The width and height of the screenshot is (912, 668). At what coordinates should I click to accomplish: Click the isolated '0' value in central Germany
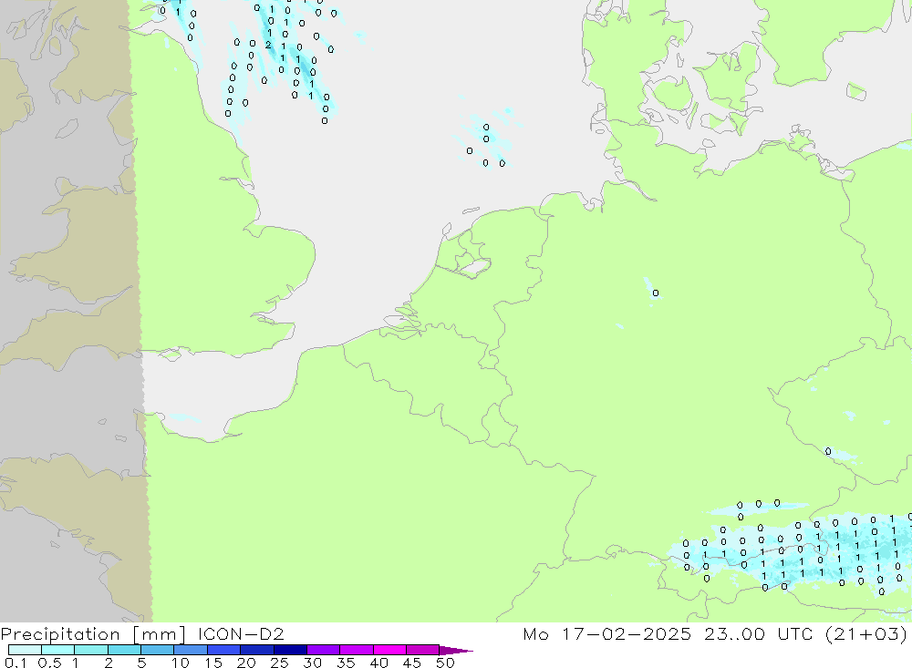(656, 293)
